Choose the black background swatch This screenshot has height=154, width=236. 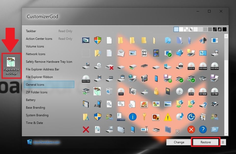point(224,29)
